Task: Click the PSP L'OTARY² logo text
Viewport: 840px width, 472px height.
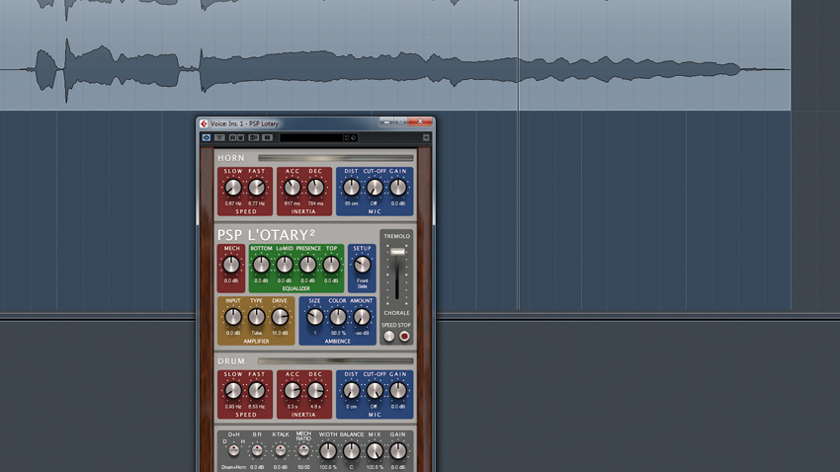Action: click(x=266, y=235)
